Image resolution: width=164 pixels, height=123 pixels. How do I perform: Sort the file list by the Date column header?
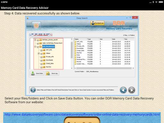(117, 39)
